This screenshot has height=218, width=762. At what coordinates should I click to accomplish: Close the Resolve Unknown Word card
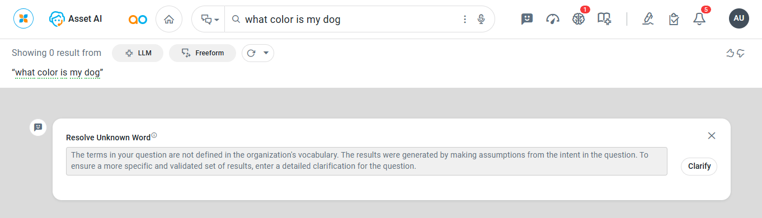[712, 136]
